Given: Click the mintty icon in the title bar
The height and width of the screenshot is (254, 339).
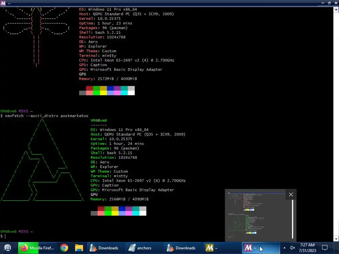Looking at the screenshot, I should tap(3, 3).
